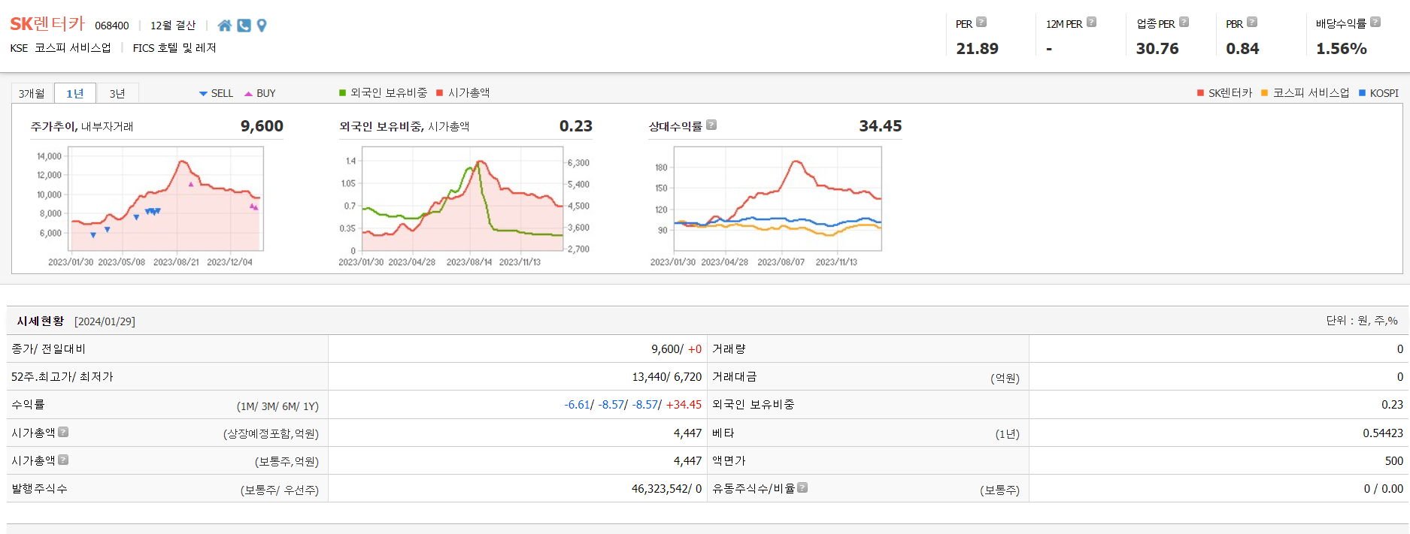The width and height of the screenshot is (1410, 534).
Task: Click the PER value 21.89
Action: (x=977, y=49)
